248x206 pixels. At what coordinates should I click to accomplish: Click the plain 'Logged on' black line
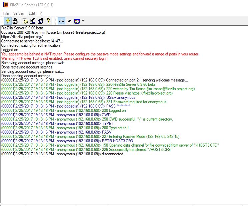tap(10, 50)
